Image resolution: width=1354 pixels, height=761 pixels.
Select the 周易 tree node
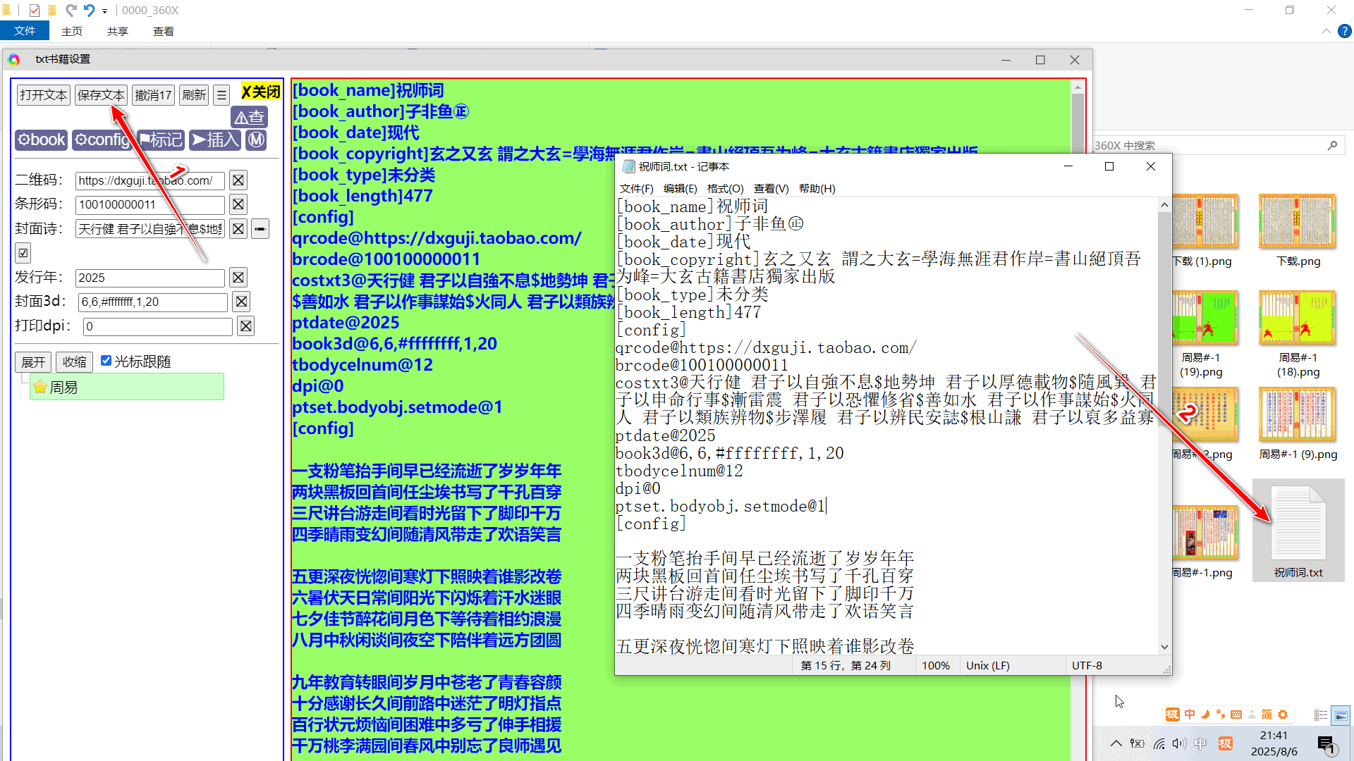click(63, 388)
